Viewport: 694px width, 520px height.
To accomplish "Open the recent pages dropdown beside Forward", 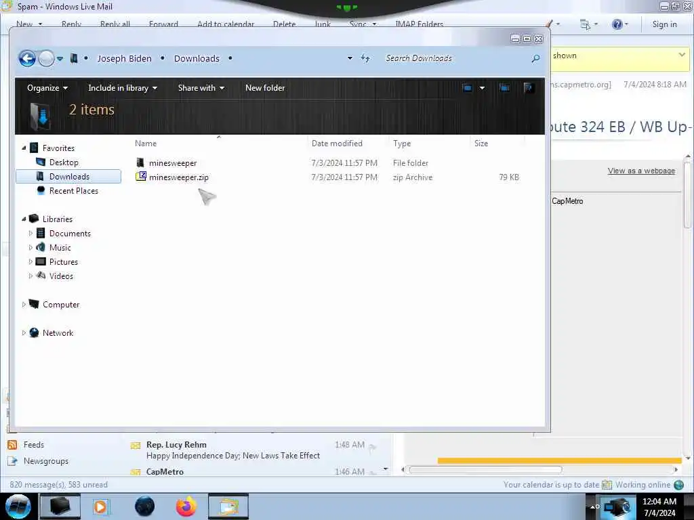I will point(60,58).
